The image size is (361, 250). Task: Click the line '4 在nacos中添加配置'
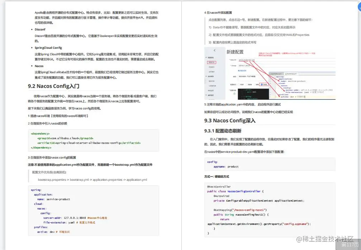218,13
